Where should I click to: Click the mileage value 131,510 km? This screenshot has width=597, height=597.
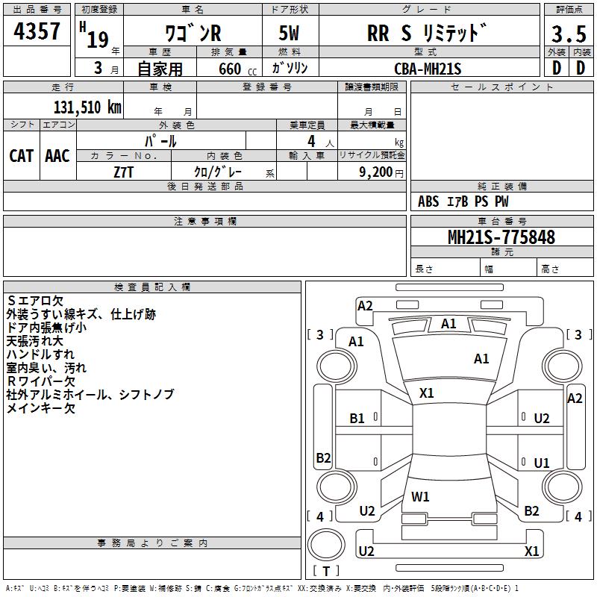pos(87,107)
